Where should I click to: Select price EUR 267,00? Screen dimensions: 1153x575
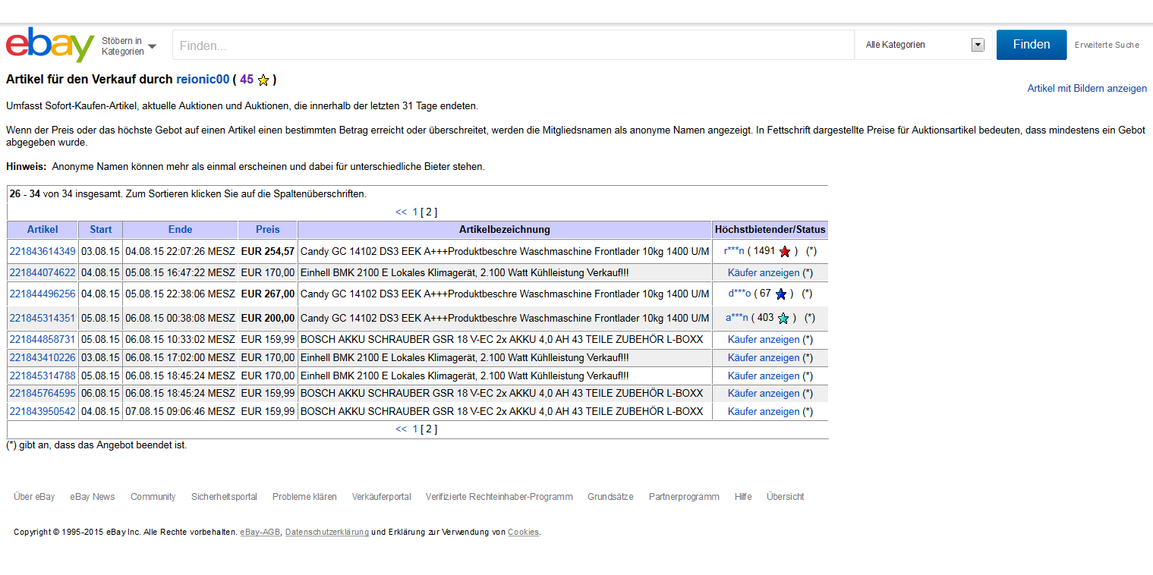(x=268, y=294)
